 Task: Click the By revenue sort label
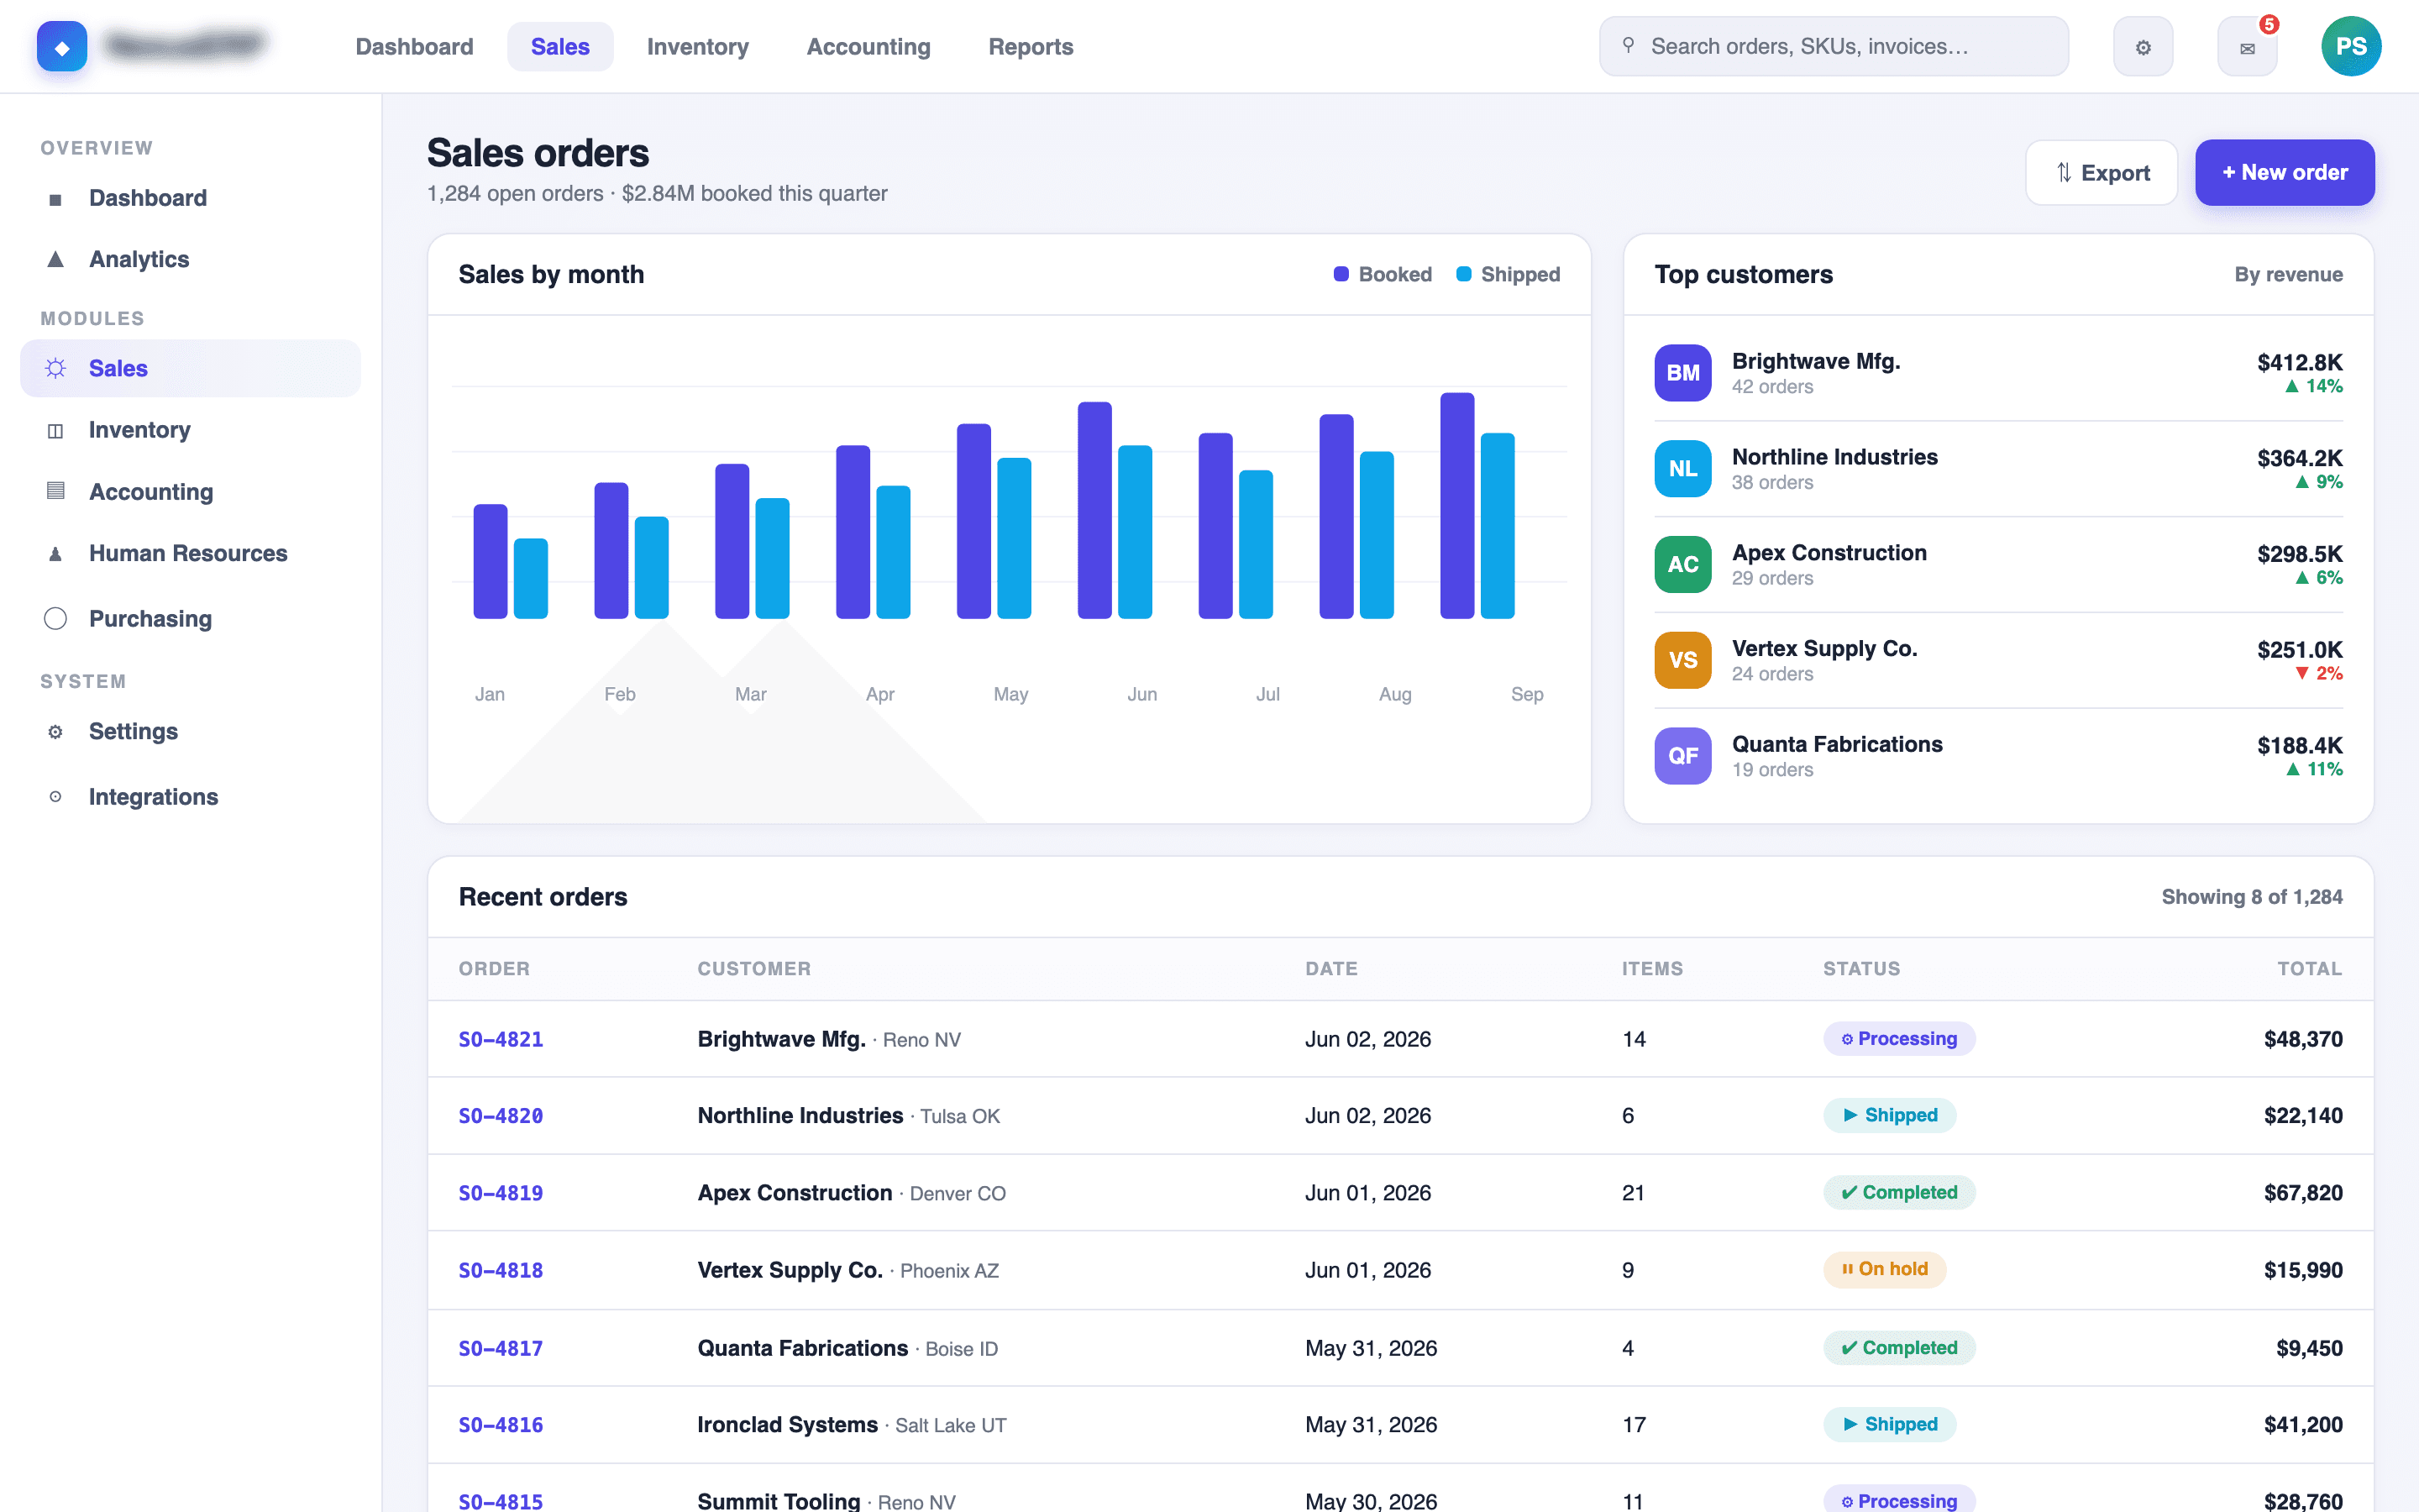point(2288,274)
